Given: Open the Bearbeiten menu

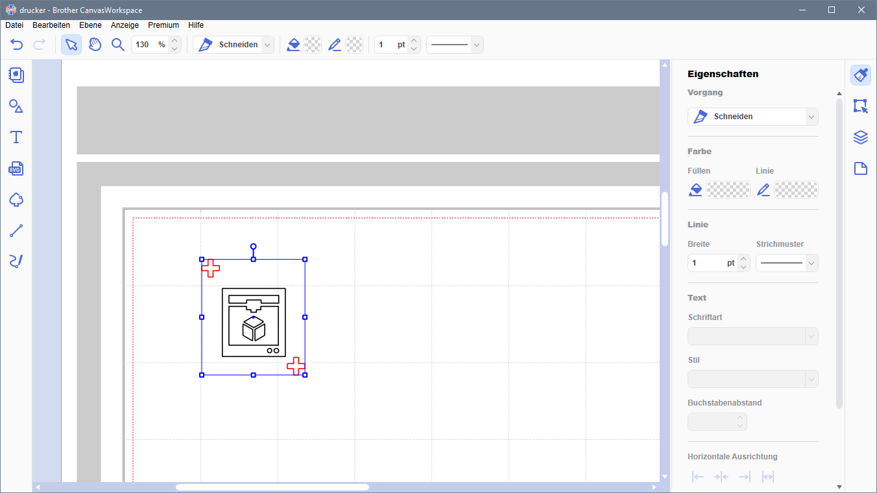Looking at the screenshot, I should pos(51,25).
